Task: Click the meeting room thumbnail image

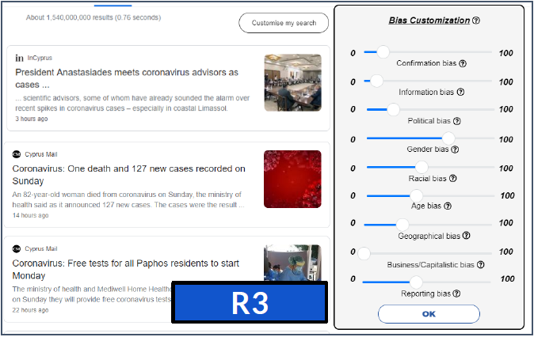Action: pos(292,82)
